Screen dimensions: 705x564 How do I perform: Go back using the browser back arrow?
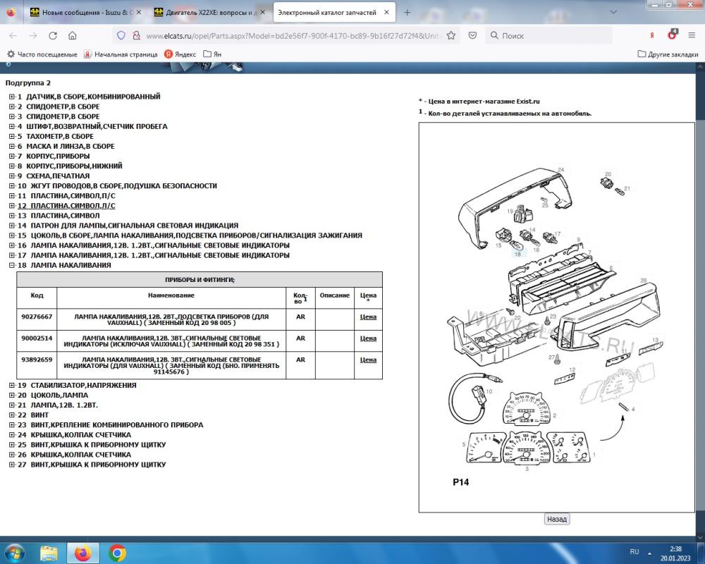[x=13, y=35]
